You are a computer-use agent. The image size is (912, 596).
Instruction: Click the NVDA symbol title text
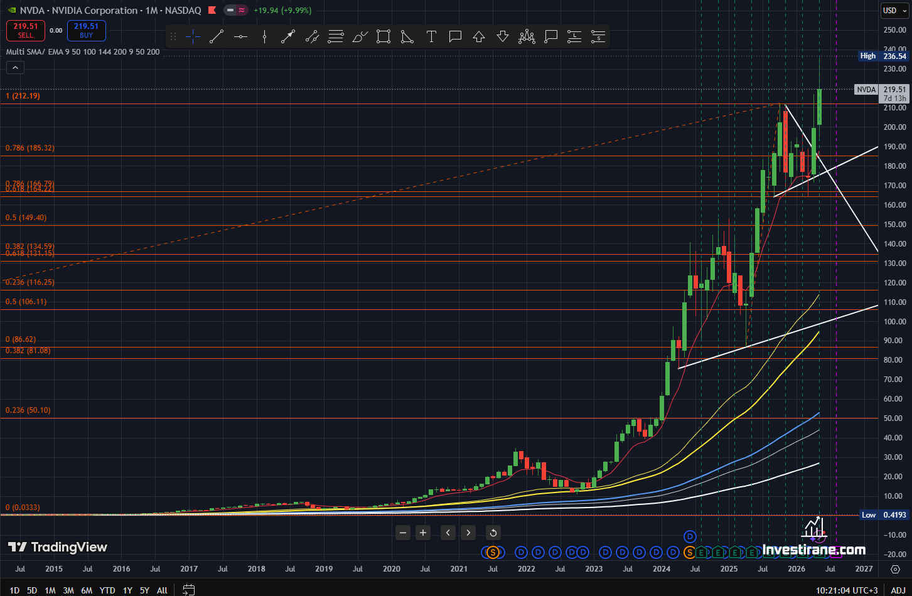click(x=110, y=11)
